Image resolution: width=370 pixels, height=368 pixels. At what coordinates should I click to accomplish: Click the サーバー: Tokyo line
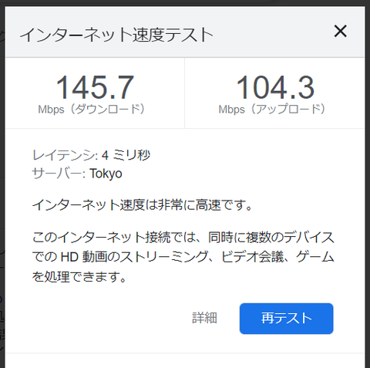click(77, 174)
